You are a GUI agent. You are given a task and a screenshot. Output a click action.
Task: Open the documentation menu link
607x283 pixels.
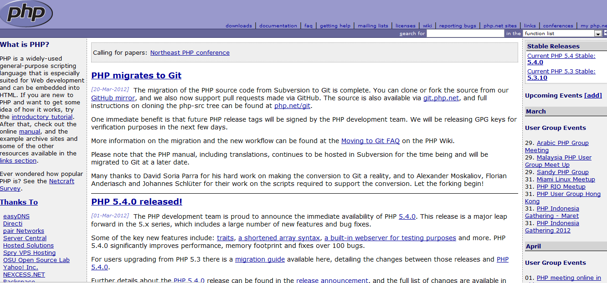pyautogui.click(x=278, y=26)
